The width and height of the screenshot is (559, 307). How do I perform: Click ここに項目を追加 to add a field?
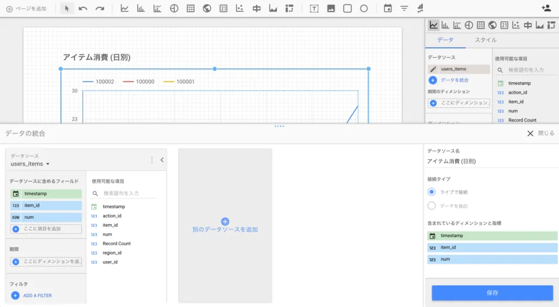pos(46,229)
